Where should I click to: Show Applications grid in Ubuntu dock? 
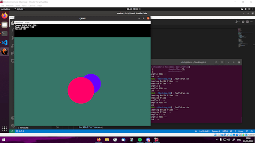pos(4,128)
